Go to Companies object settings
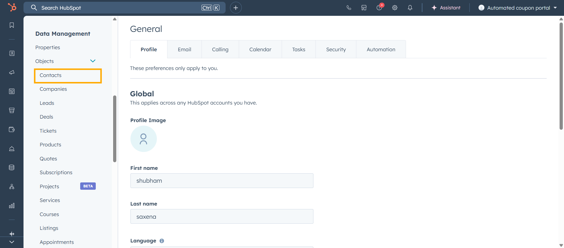This screenshot has height=248, width=564. (53, 89)
